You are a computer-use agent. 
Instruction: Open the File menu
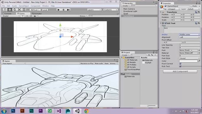[3, 6]
